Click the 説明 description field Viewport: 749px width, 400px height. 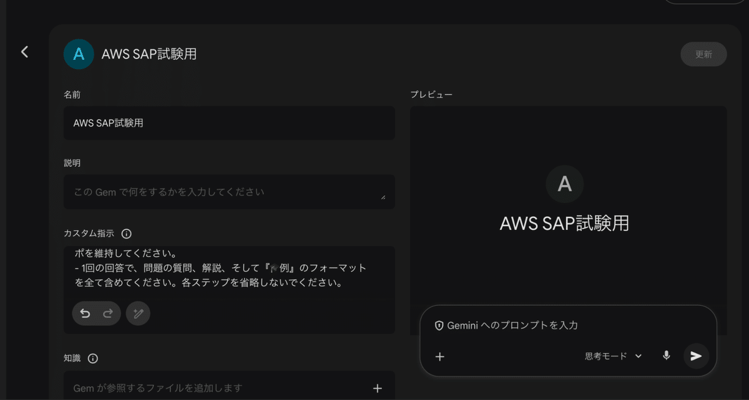[225, 192]
